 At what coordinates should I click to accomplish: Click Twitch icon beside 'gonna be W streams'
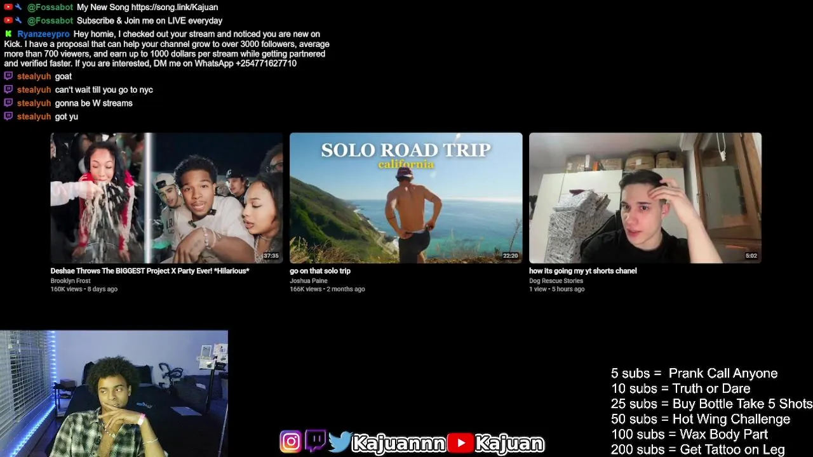pos(8,103)
